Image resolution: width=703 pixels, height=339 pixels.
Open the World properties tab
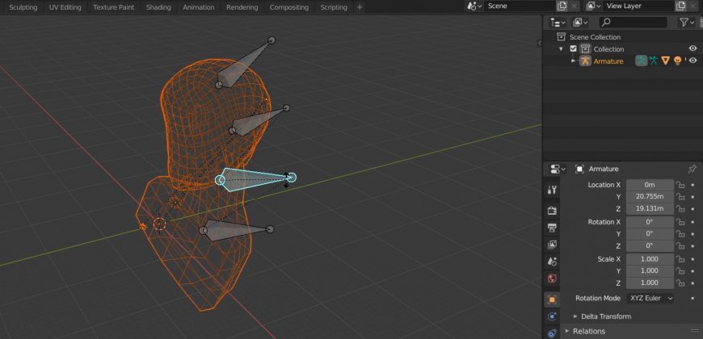click(552, 278)
